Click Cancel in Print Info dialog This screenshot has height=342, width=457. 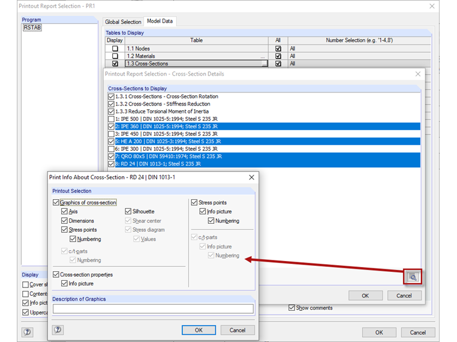coord(238,330)
